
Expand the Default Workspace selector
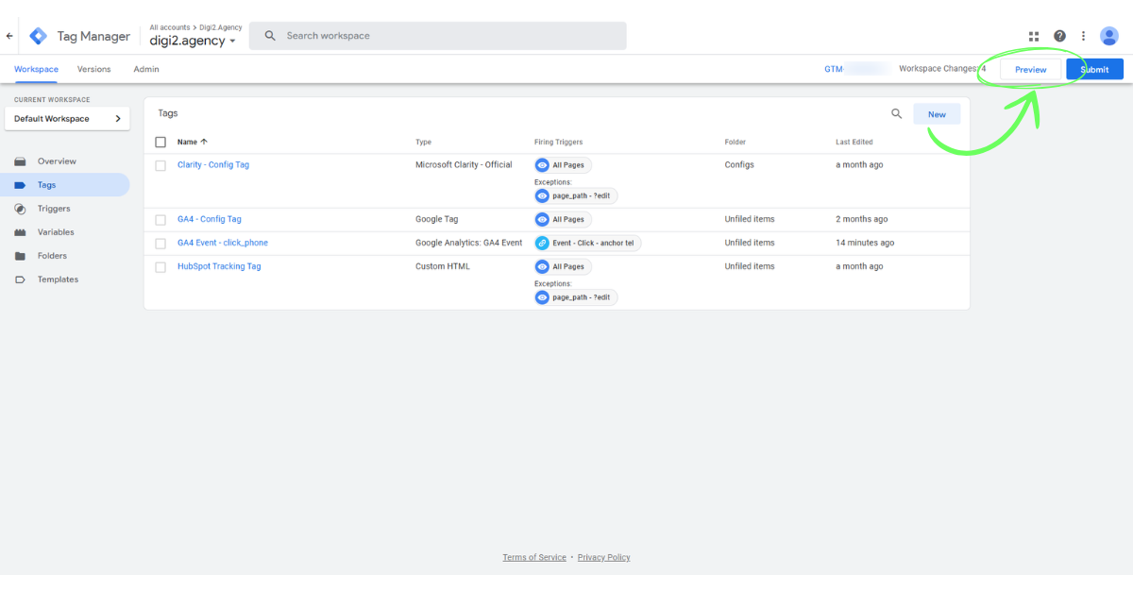click(68, 119)
